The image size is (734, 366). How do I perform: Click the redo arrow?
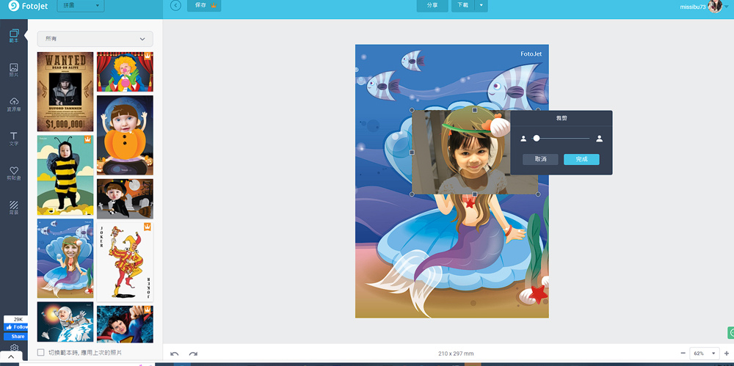[193, 354]
